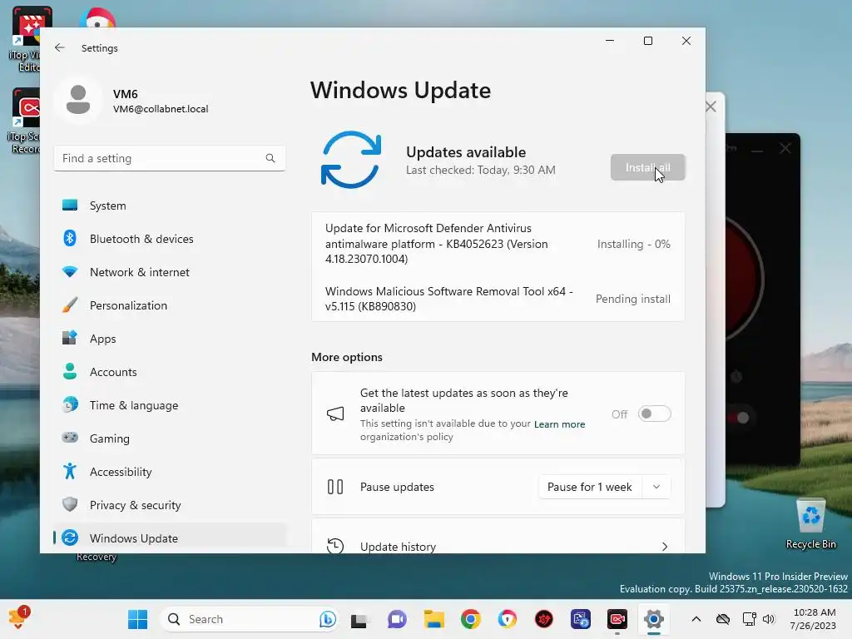This screenshot has height=639, width=852.
Task: Click the Pending install status
Action: (633, 299)
